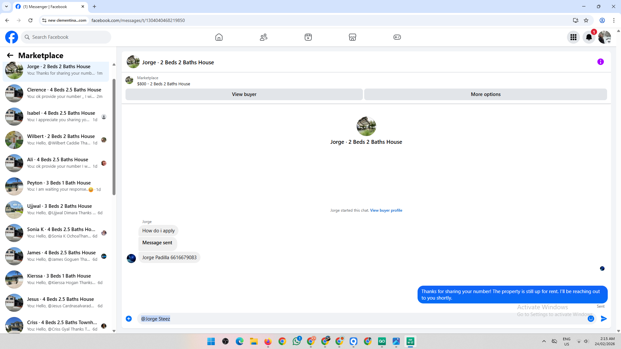Open Facebook Home icon
621x349 pixels.
click(x=219, y=37)
